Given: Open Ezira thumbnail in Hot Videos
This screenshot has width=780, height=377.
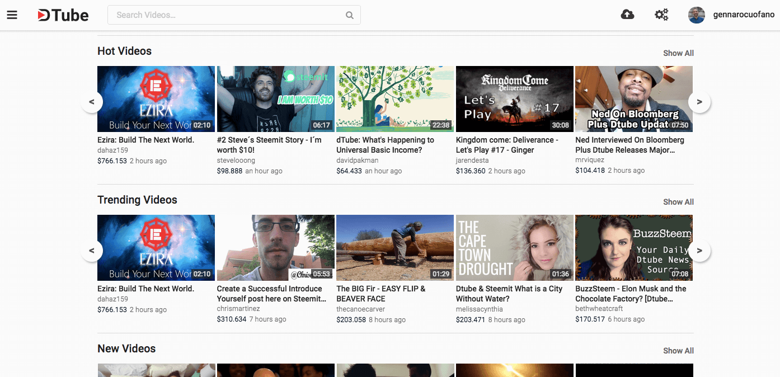Looking at the screenshot, I should 156,99.
